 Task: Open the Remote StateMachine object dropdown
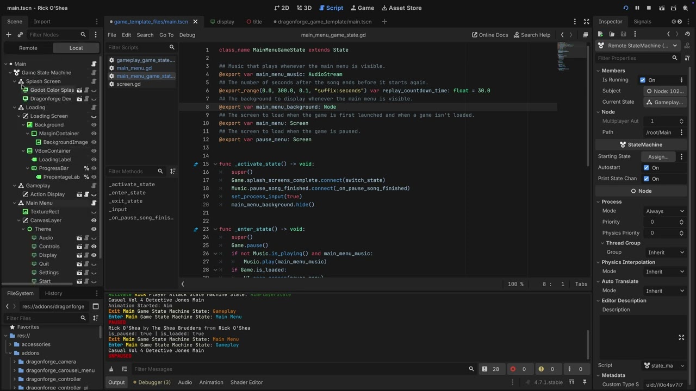[638, 46]
